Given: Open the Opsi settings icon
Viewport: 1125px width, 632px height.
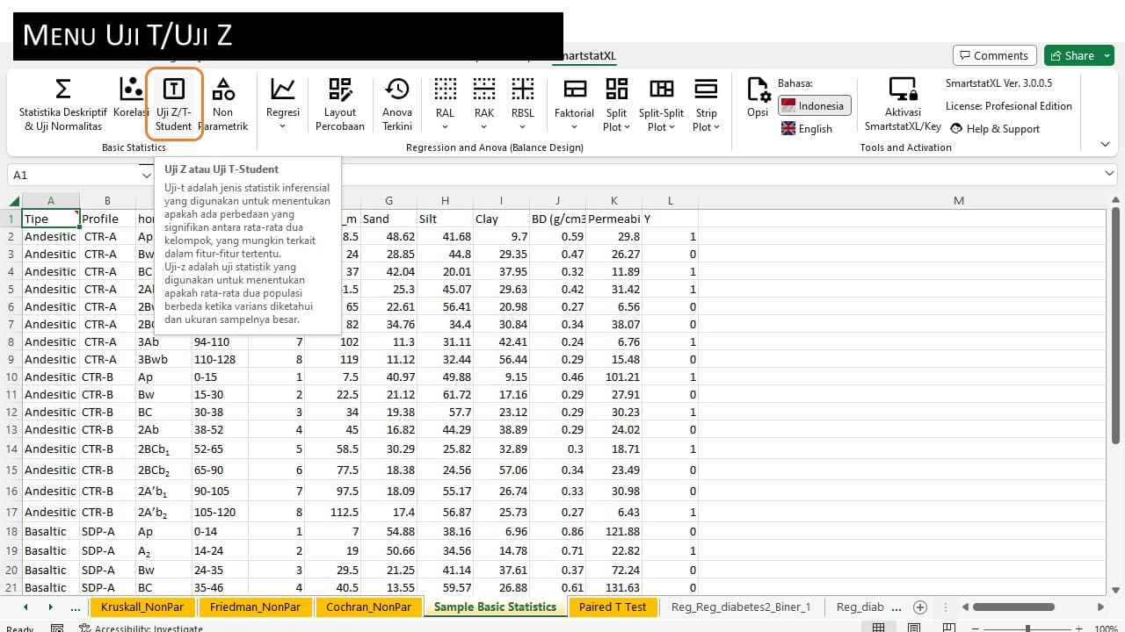Looking at the screenshot, I should tap(758, 97).
